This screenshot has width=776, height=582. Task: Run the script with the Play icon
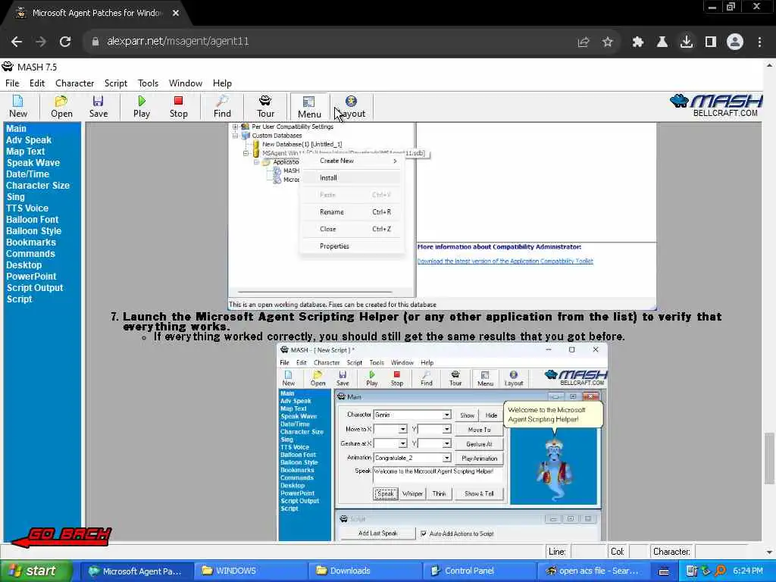point(142,106)
